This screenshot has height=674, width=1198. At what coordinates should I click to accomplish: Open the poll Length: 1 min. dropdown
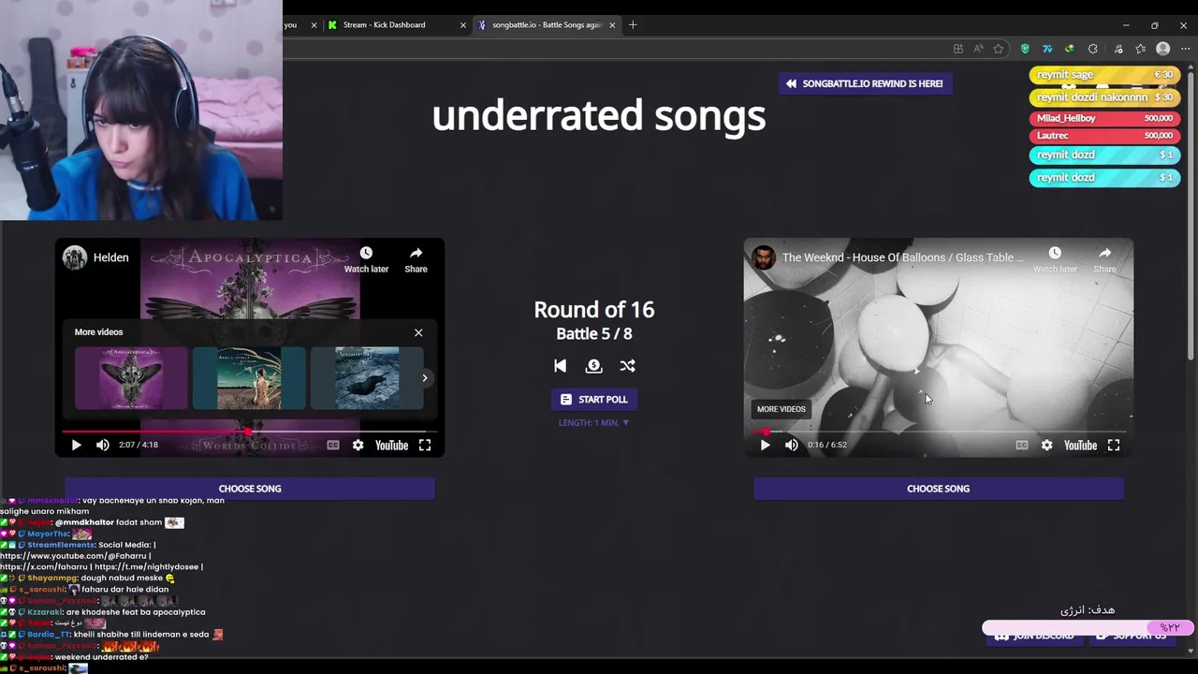pyautogui.click(x=594, y=423)
